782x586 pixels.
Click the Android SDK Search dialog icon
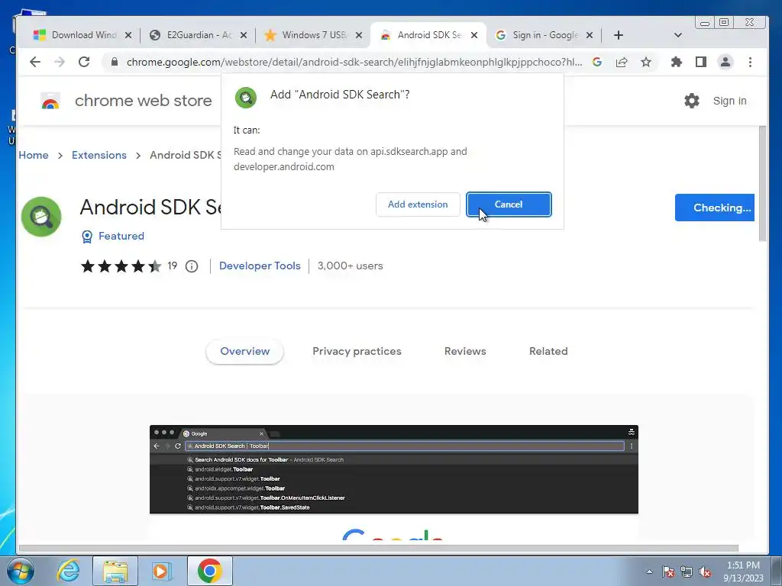click(x=246, y=98)
